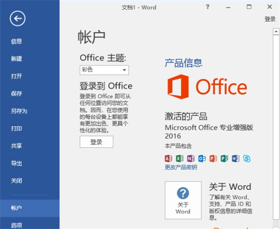280x229 pixels.
Task: Select 新建 in the sidebar
Action: 16,59
